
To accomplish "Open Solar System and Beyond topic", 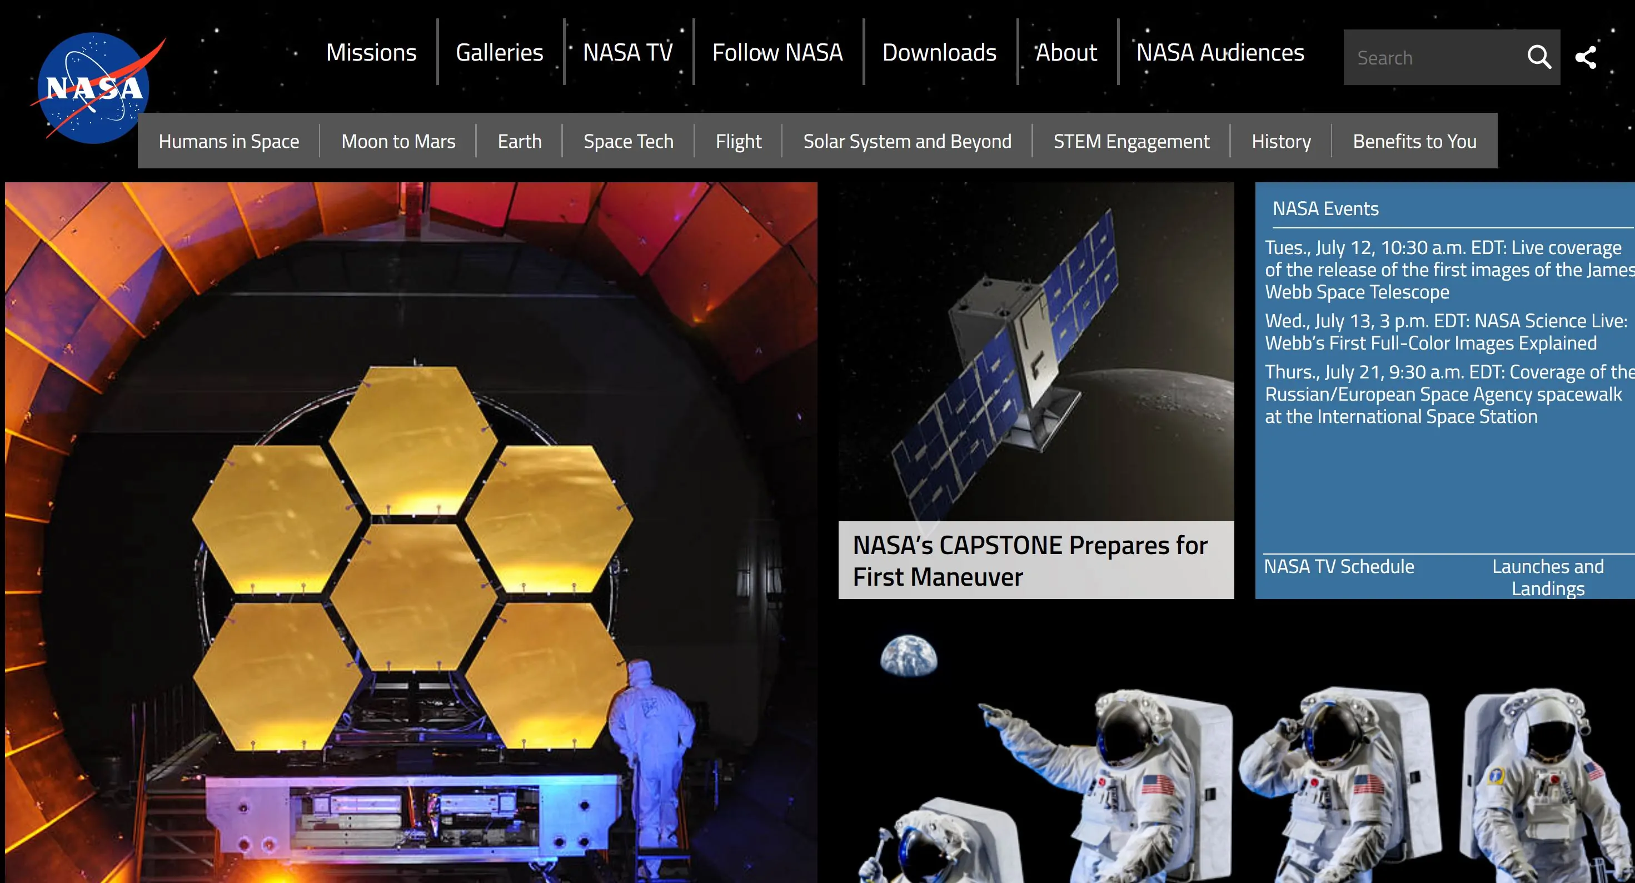I will point(908,141).
